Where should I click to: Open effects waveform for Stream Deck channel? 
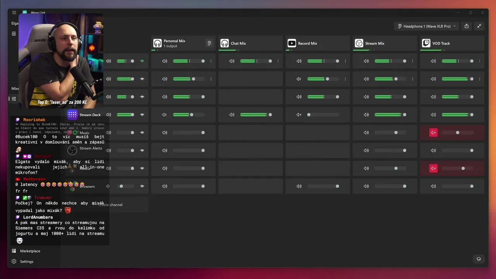(x=142, y=115)
